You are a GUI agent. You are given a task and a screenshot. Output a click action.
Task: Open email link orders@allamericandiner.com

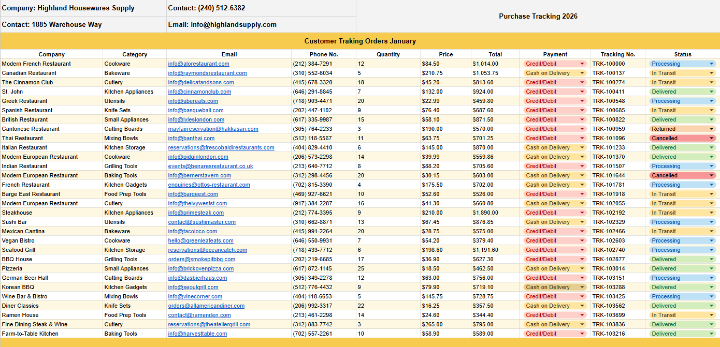pyautogui.click(x=206, y=306)
